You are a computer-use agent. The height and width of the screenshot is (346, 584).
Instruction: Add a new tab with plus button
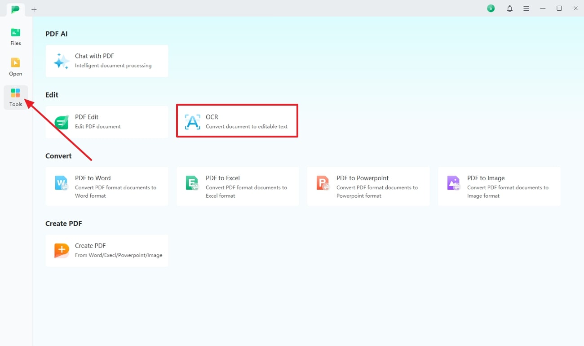34,9
